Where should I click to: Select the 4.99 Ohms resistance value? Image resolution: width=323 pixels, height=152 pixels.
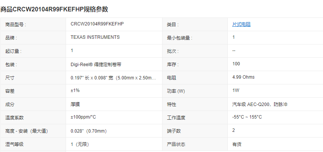pos(243,77)
